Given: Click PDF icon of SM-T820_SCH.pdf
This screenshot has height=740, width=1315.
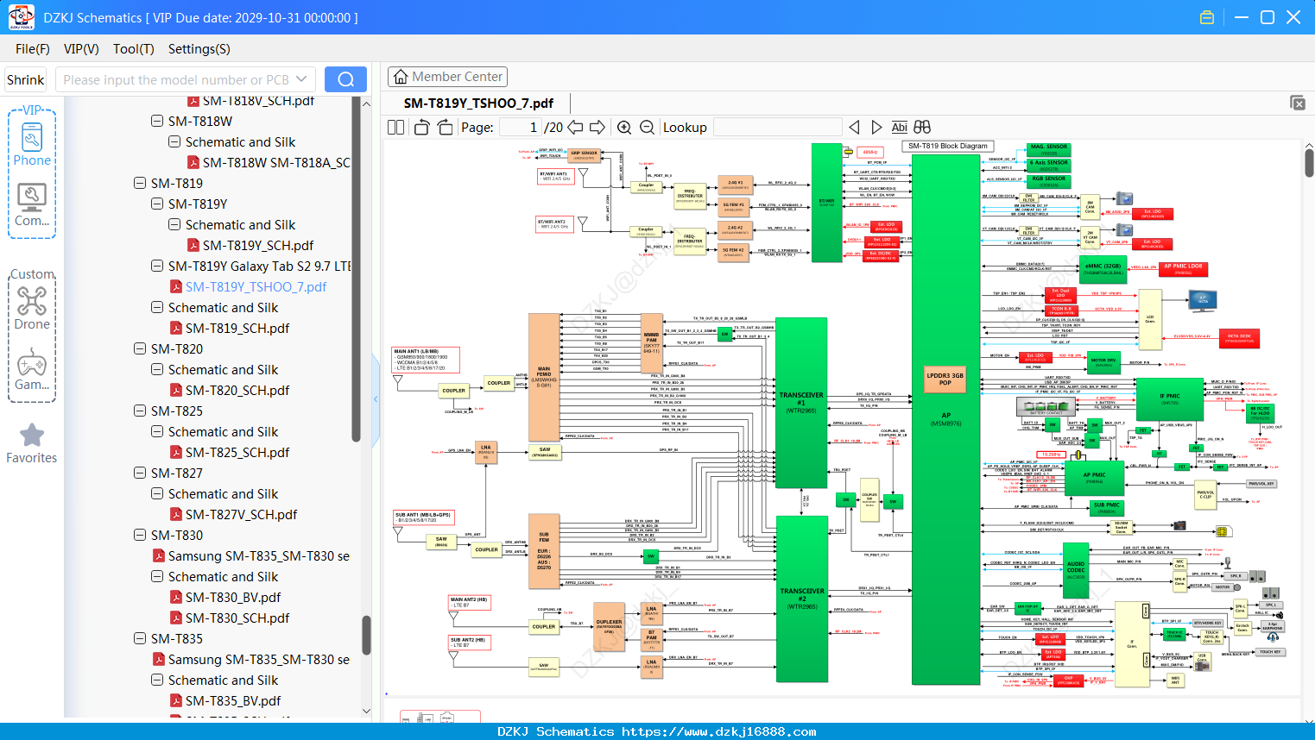Looking at the screenshot, I should [x=176, y=391].
